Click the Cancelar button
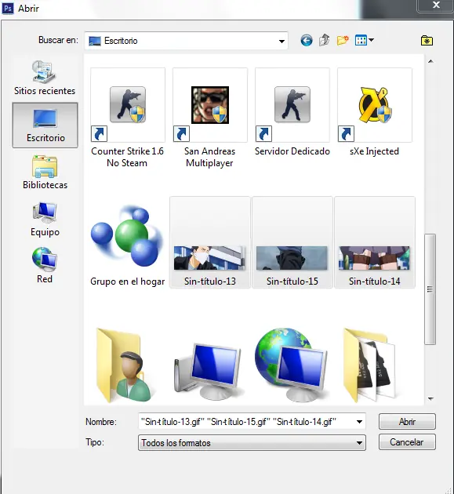Screen dimensions: 454x494 pyautogui.click(x=407, y=442)
